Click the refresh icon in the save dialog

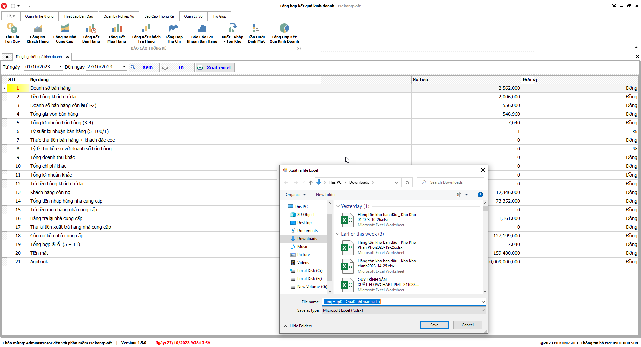click(x=407, y=182)
